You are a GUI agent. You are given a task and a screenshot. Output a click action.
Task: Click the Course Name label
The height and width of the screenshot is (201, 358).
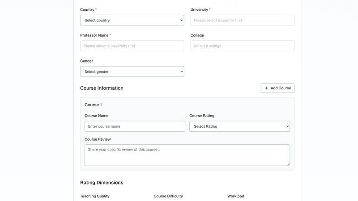click(x=96, y=116)
